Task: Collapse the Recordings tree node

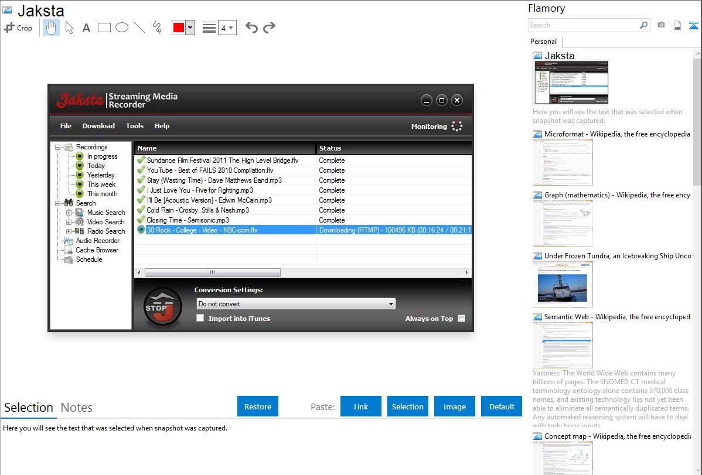Action: [58, 147]
